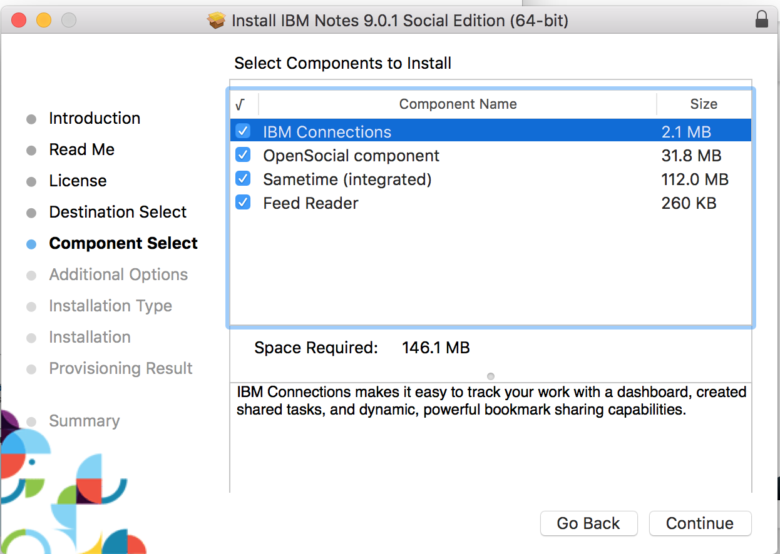Click the lock icon in title bar
This screenshot has width=780, height=554.
(761, 20)
